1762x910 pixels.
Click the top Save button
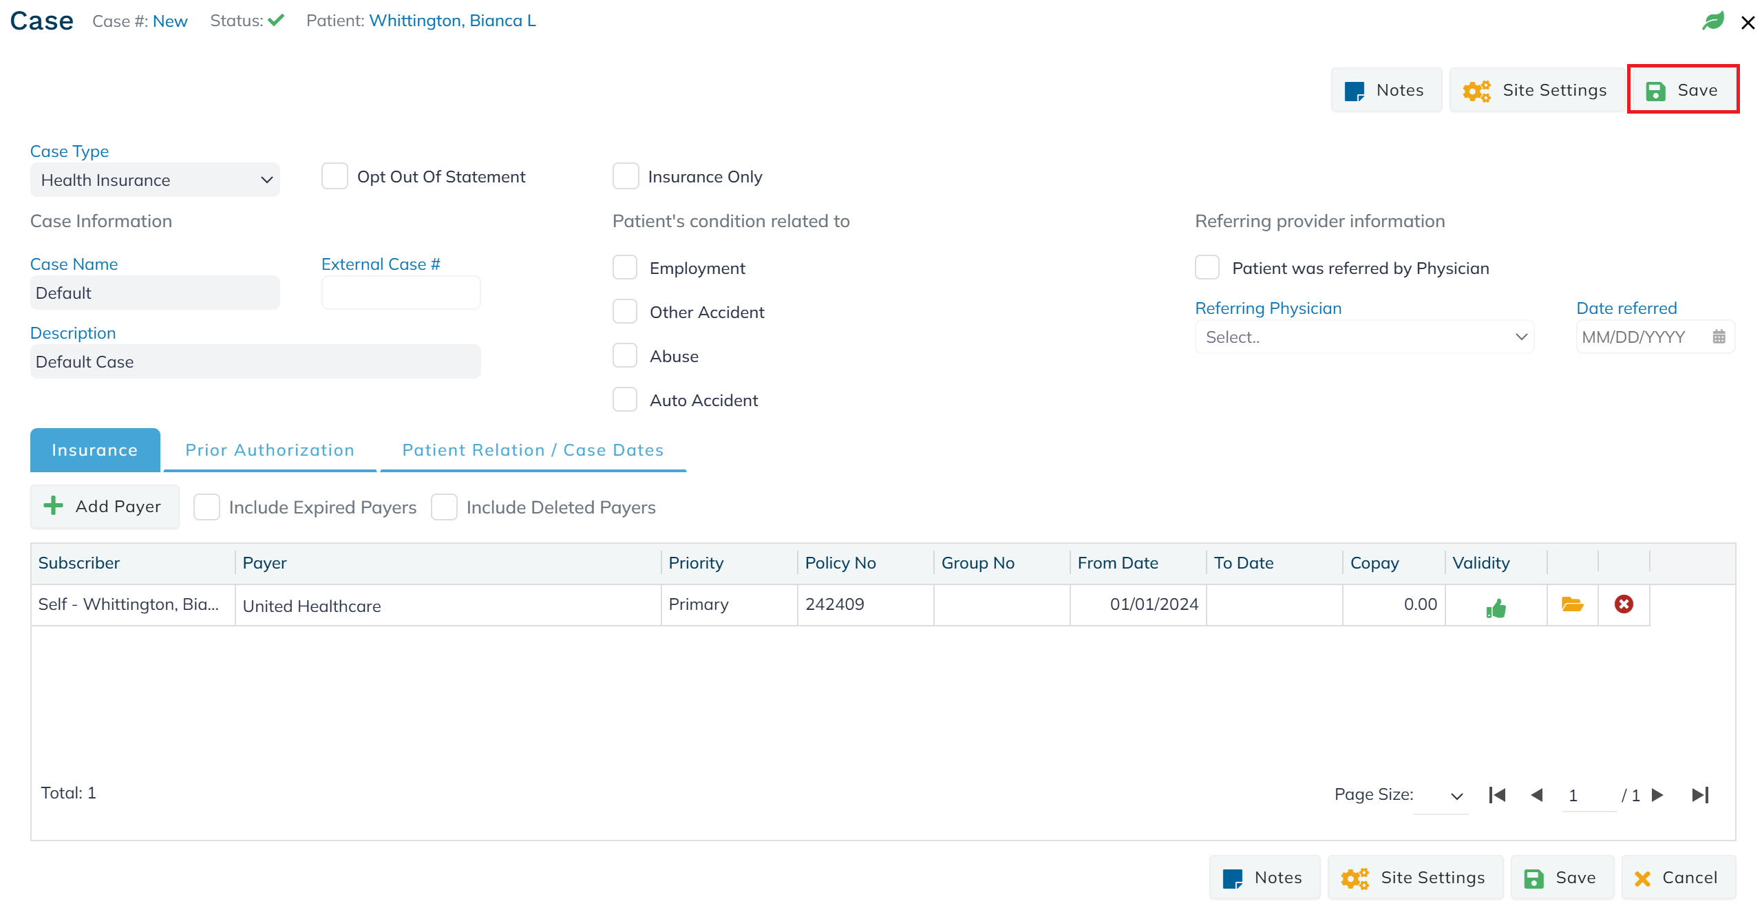(x=1682, y=90)
